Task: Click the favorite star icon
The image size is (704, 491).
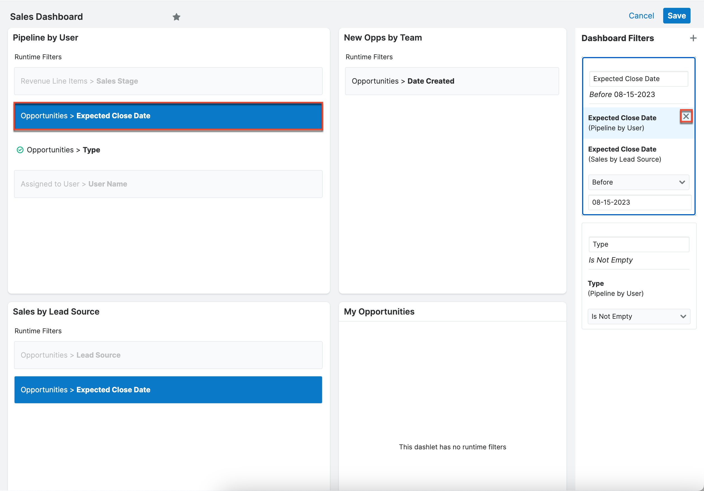Action: coord(176,17)
